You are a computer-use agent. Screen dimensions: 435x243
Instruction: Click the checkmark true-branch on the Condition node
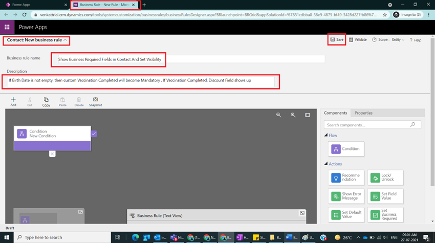coord(94,134)
